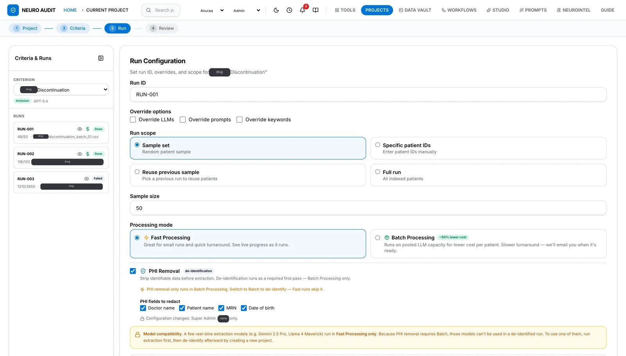View failed RUN-003 with eye icon

[86, 179]
